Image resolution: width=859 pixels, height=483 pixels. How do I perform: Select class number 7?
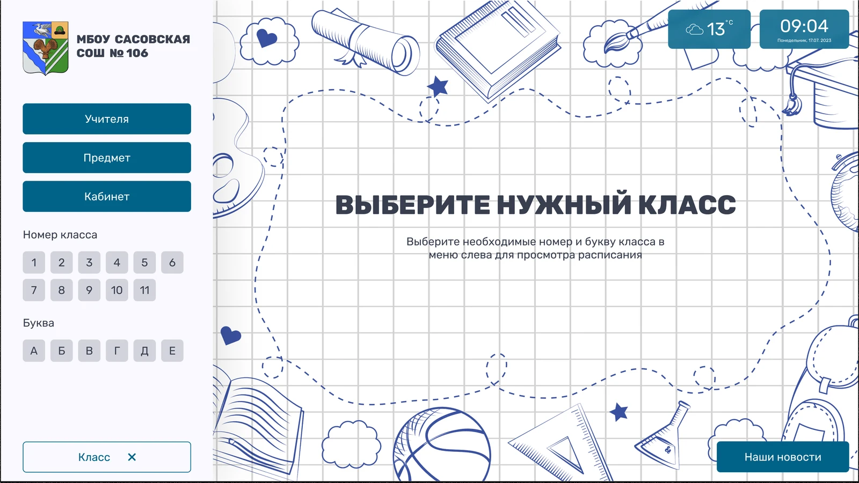[x=34, y=290]
